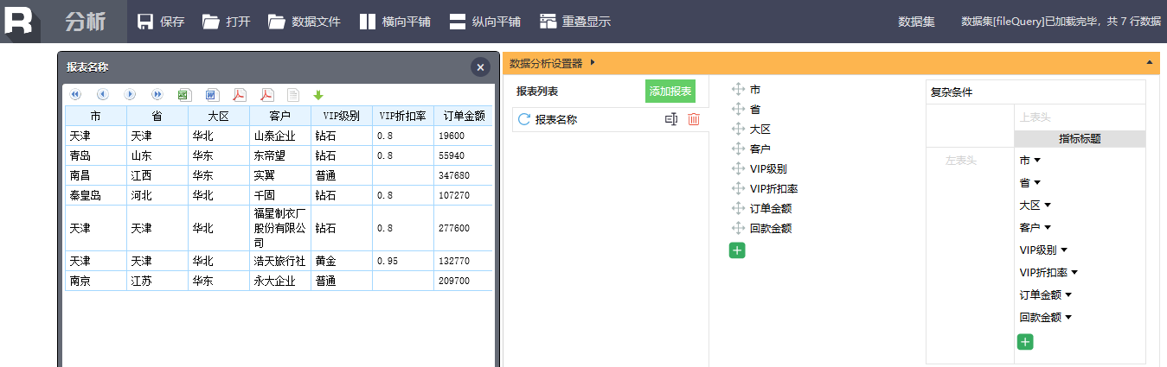Expand the VIP折扣率 indicator dropdown
The image size is (1167, 367).
(x=1074, y=273)
